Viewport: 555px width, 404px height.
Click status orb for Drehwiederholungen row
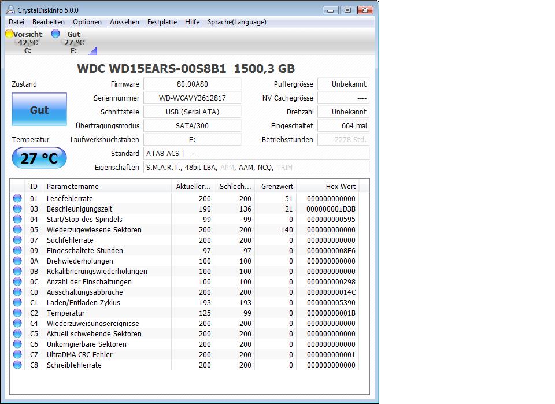[x=17, y=261]
